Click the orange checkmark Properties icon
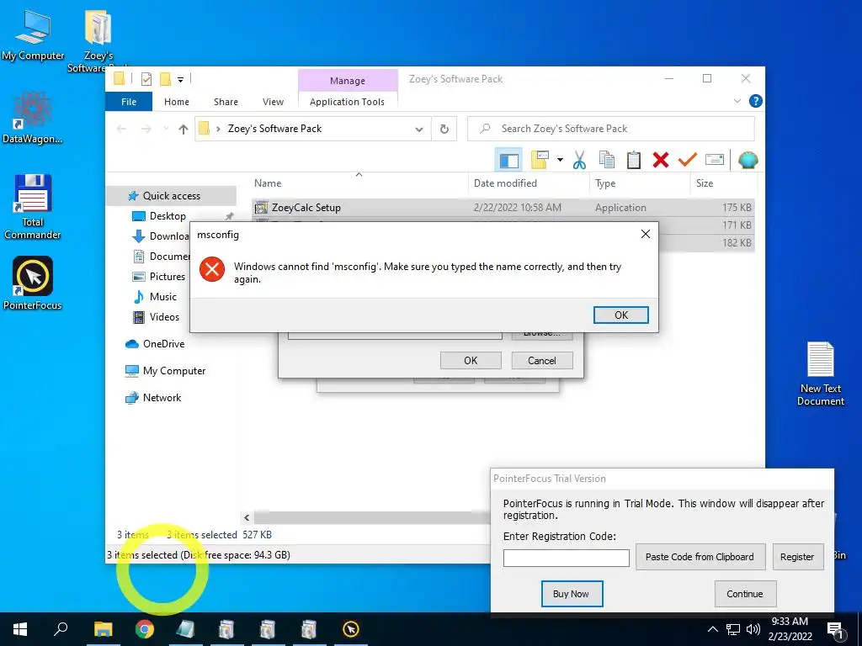The height and width of the screenshot is (646, 862). tap(687, 160)
